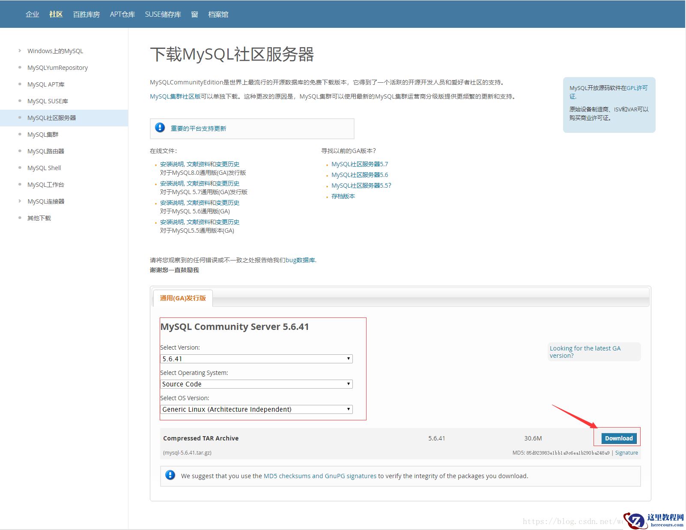Open the GPL许可证 link in info box
This screenshot has height=530, width=686.
[x=637, y=88]
